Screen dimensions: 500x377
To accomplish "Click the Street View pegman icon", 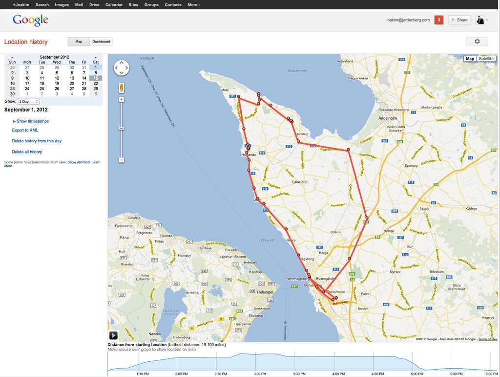I will click(x=122, y=88).
